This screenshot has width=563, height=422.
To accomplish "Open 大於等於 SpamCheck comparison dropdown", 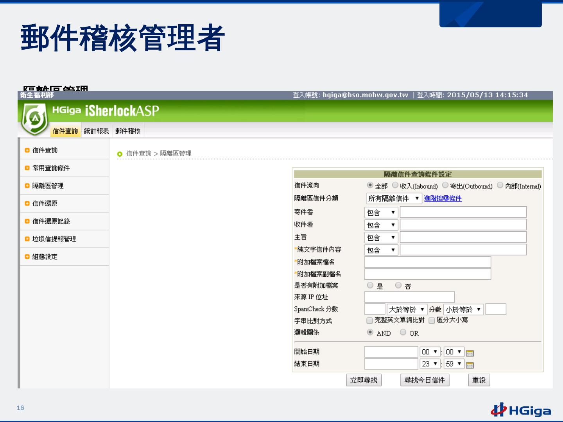I will tap(407, 309).
